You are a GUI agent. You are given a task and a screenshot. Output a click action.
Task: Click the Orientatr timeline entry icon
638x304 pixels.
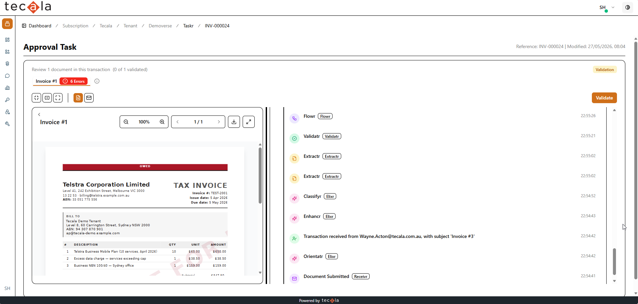click(294, 259)
